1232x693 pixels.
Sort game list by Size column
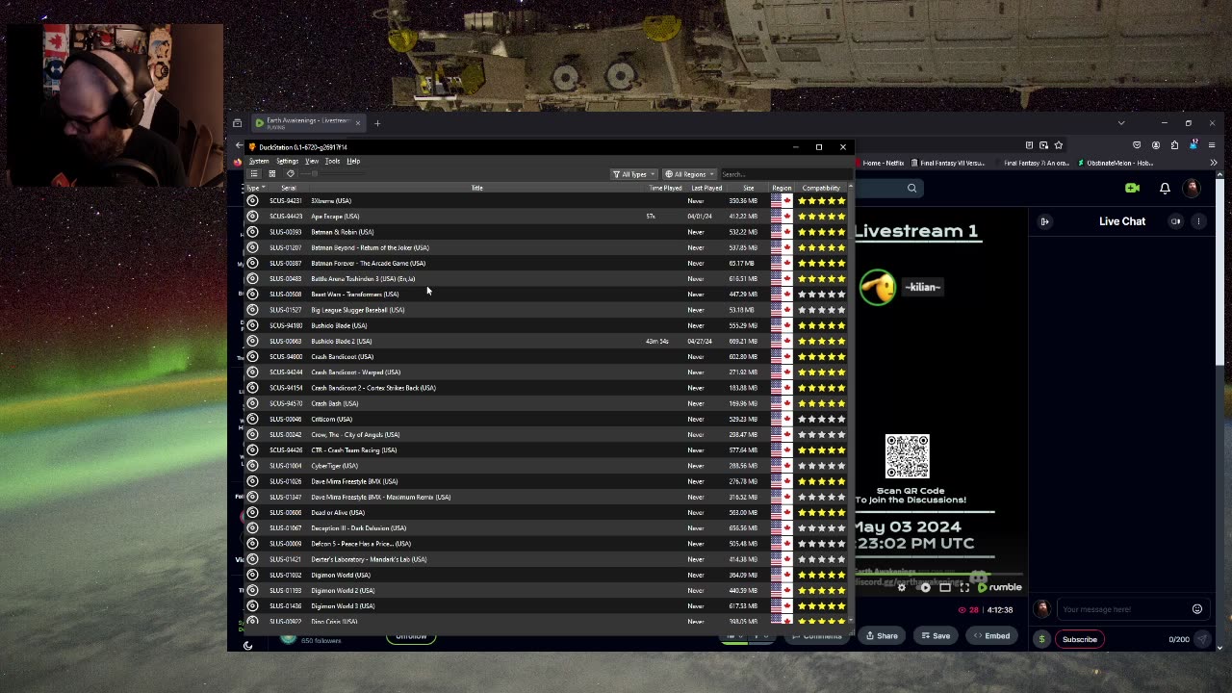click(748, 188)
